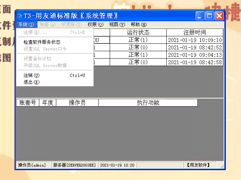Click the 服务器[SERVER2003EE] status bar entry

pos(74,165)
